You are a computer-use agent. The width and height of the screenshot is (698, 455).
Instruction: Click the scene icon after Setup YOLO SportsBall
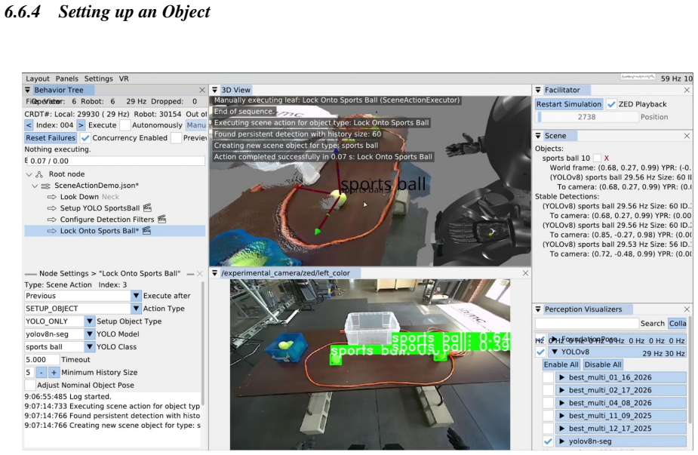(x=147, y=208)
